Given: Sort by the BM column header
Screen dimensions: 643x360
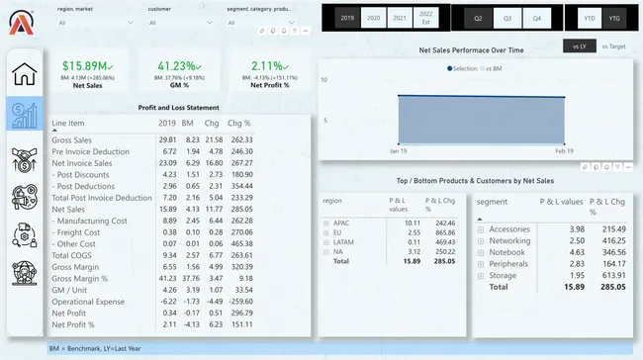Looking at the screenshot, I should 187,123.
